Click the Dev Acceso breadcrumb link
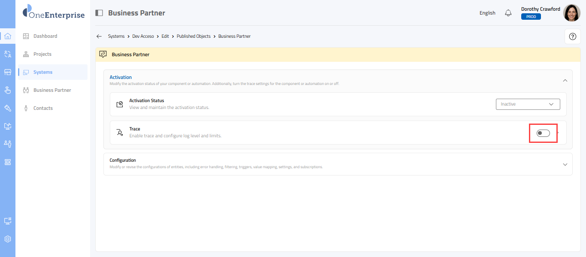 point(143,36)
